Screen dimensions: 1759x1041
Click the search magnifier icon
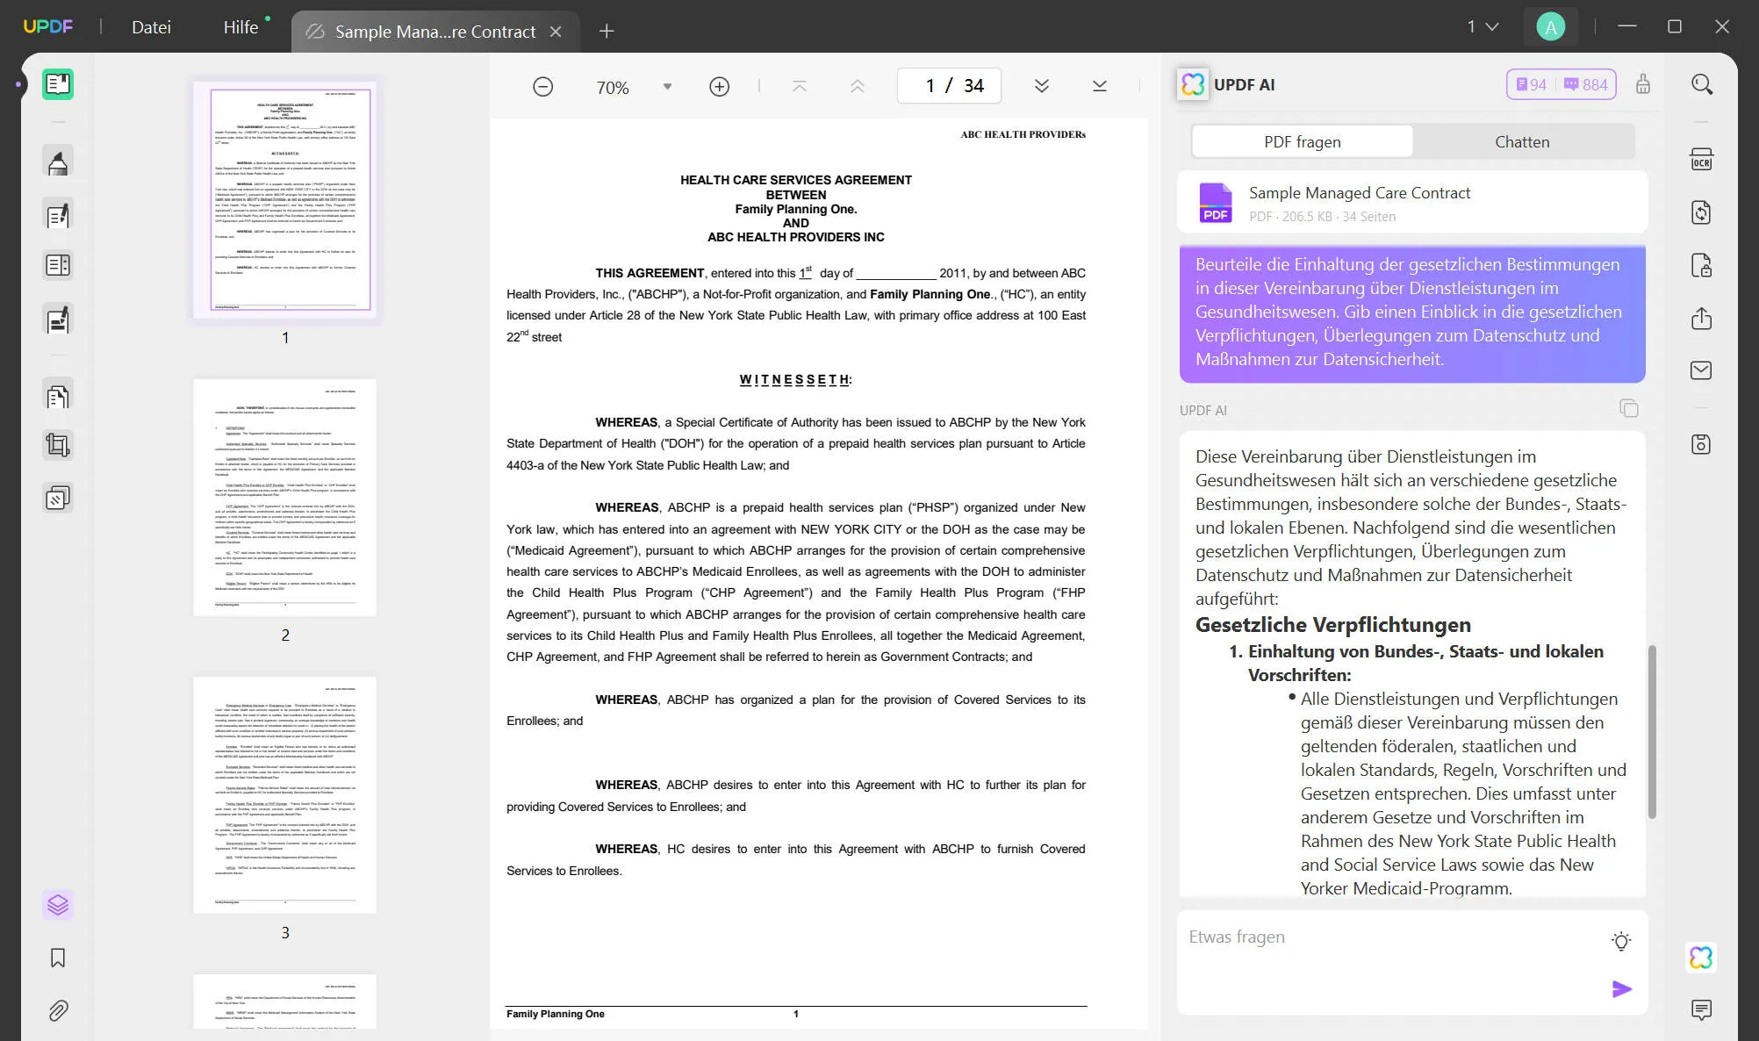[1701, 84]
